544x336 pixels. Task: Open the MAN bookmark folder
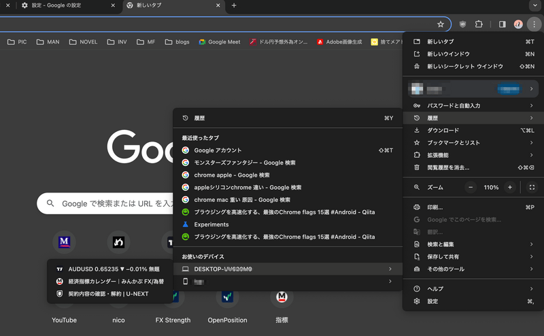[48, 42]
